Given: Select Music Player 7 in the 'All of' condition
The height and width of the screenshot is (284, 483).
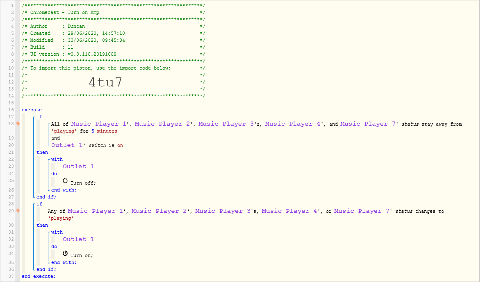Looking at the screenshot, I should pyautogui.click(x=368, y=124).
